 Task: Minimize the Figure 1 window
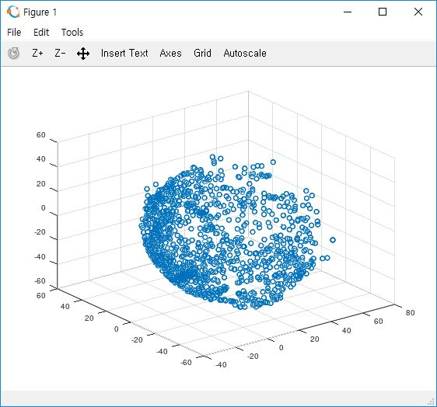348,12
